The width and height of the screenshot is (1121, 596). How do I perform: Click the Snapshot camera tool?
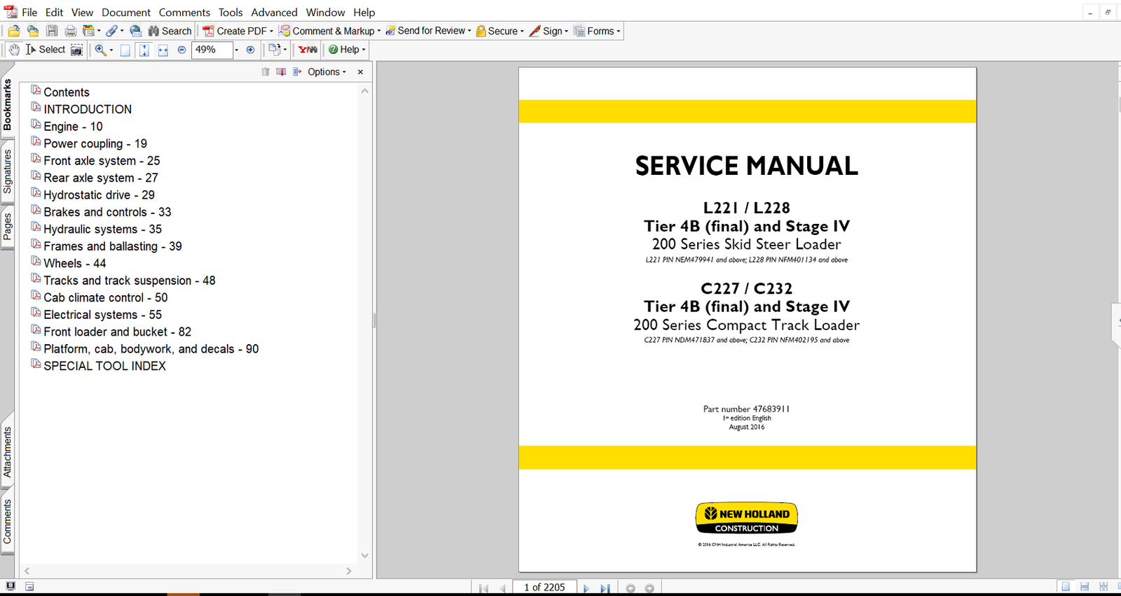click(x=77, y=50)
